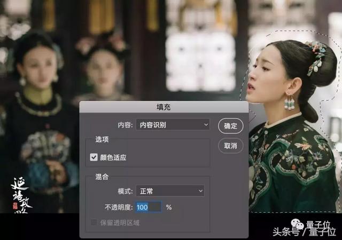Image resolution: width=342 pixels, height=240 pixels.
Task: Click the chevron arrow of the 正常 combo box
Action: pyautogui.click(x=200, y=191)
